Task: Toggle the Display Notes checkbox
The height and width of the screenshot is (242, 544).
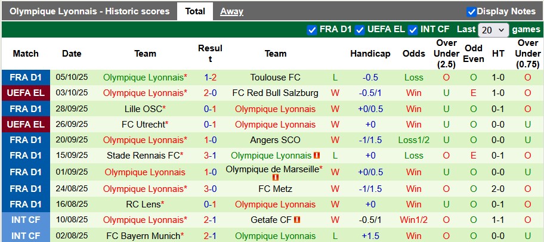Action: point(471,11)
